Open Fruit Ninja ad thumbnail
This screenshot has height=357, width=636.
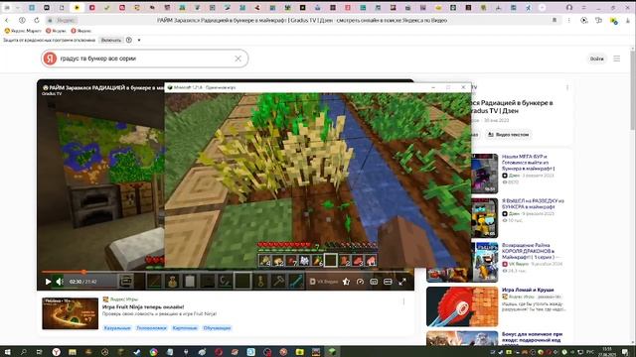71,313
